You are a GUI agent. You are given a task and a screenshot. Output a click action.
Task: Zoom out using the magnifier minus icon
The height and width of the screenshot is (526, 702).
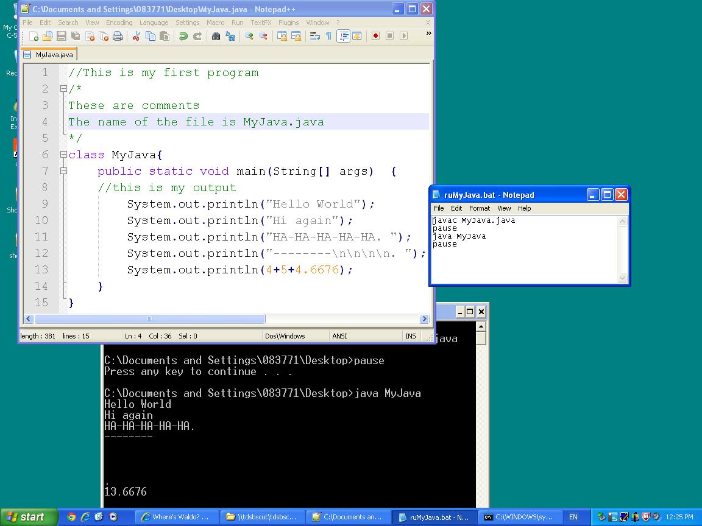263,37
